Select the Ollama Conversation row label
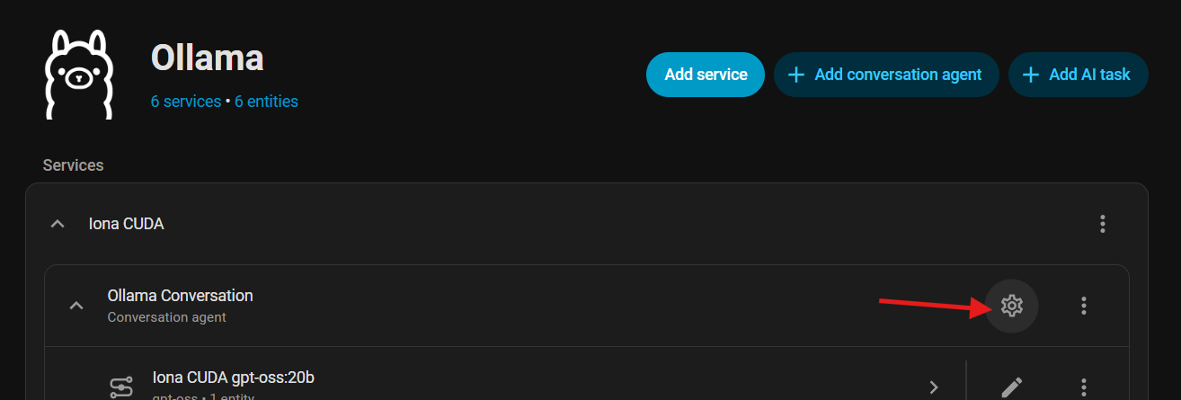Viewport: 1181px width, 400px height. click(180, 296)
